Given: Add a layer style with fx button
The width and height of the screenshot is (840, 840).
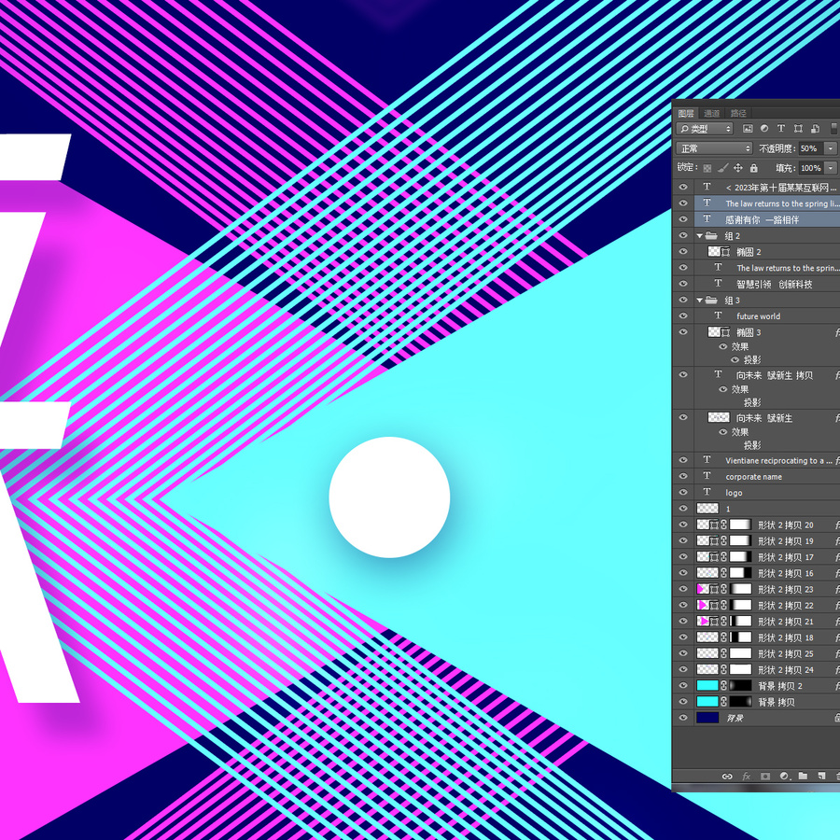Looking at the screenshot, I should click(x=747, y=776).
